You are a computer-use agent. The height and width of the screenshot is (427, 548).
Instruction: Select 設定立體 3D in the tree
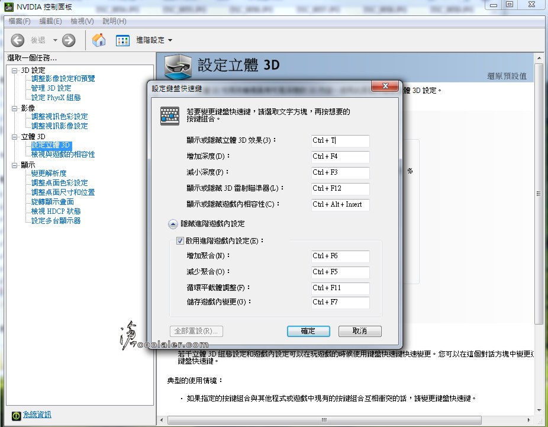tap(51, 145)
